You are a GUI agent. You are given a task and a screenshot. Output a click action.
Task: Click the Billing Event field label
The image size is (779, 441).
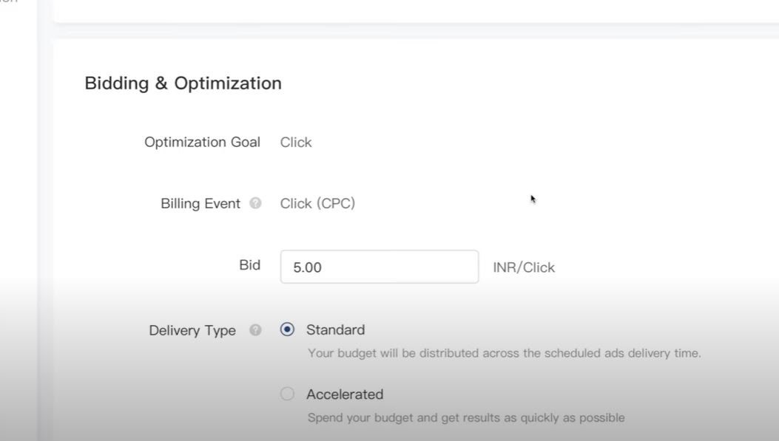(x=200, y=203)
